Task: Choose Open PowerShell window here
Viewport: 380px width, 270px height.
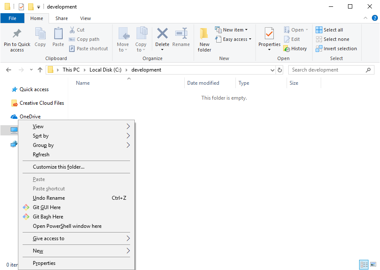Action: pos(76,226)
